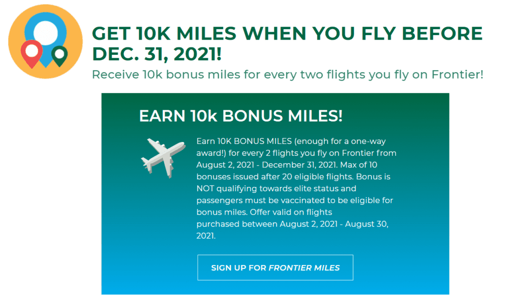
Task: Click the orange circle edge of logo
Action: (12, 42)
